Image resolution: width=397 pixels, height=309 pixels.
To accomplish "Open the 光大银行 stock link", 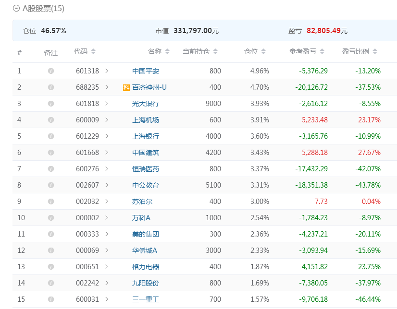I will 146,104.
